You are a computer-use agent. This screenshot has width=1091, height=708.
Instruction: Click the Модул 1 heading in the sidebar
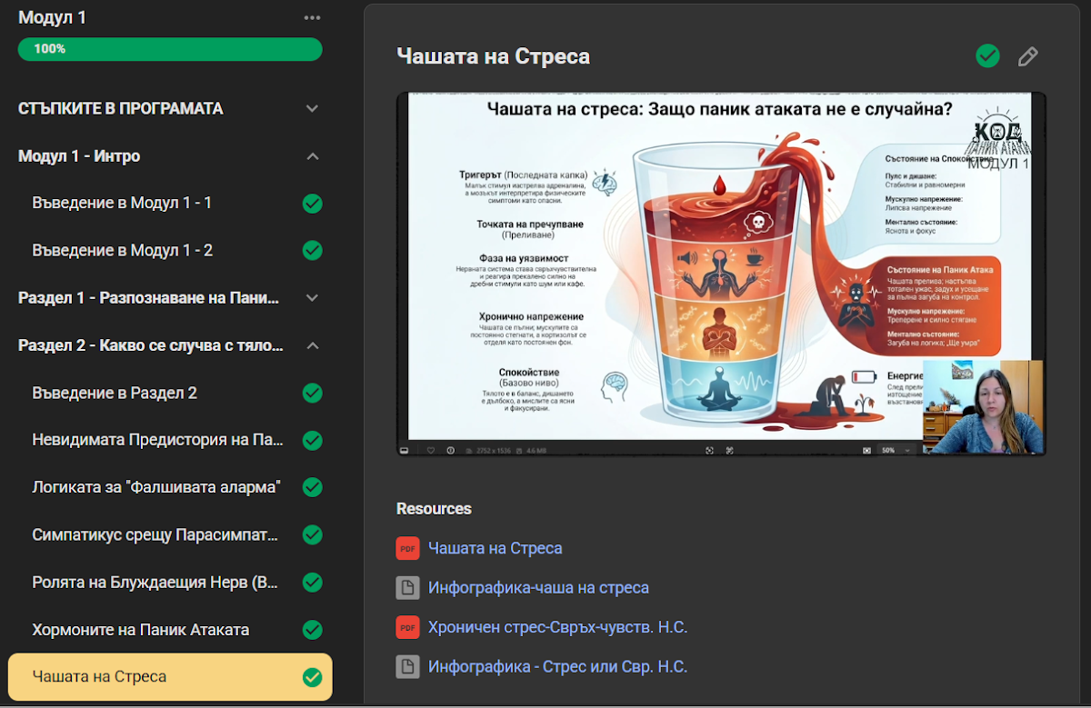(52, 17)
